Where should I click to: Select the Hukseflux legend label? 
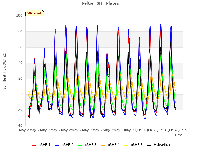162,145
